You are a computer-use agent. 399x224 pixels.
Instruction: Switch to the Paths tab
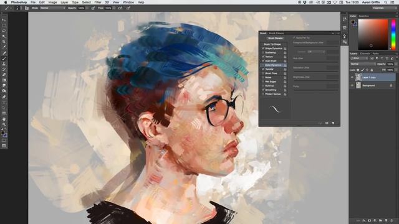pyautogui.click(x=375, y=54)
